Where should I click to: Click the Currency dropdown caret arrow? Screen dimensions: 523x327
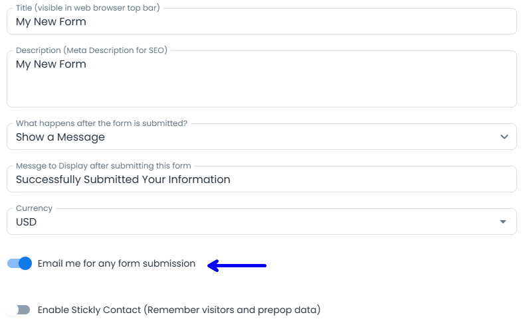(503, 222)
